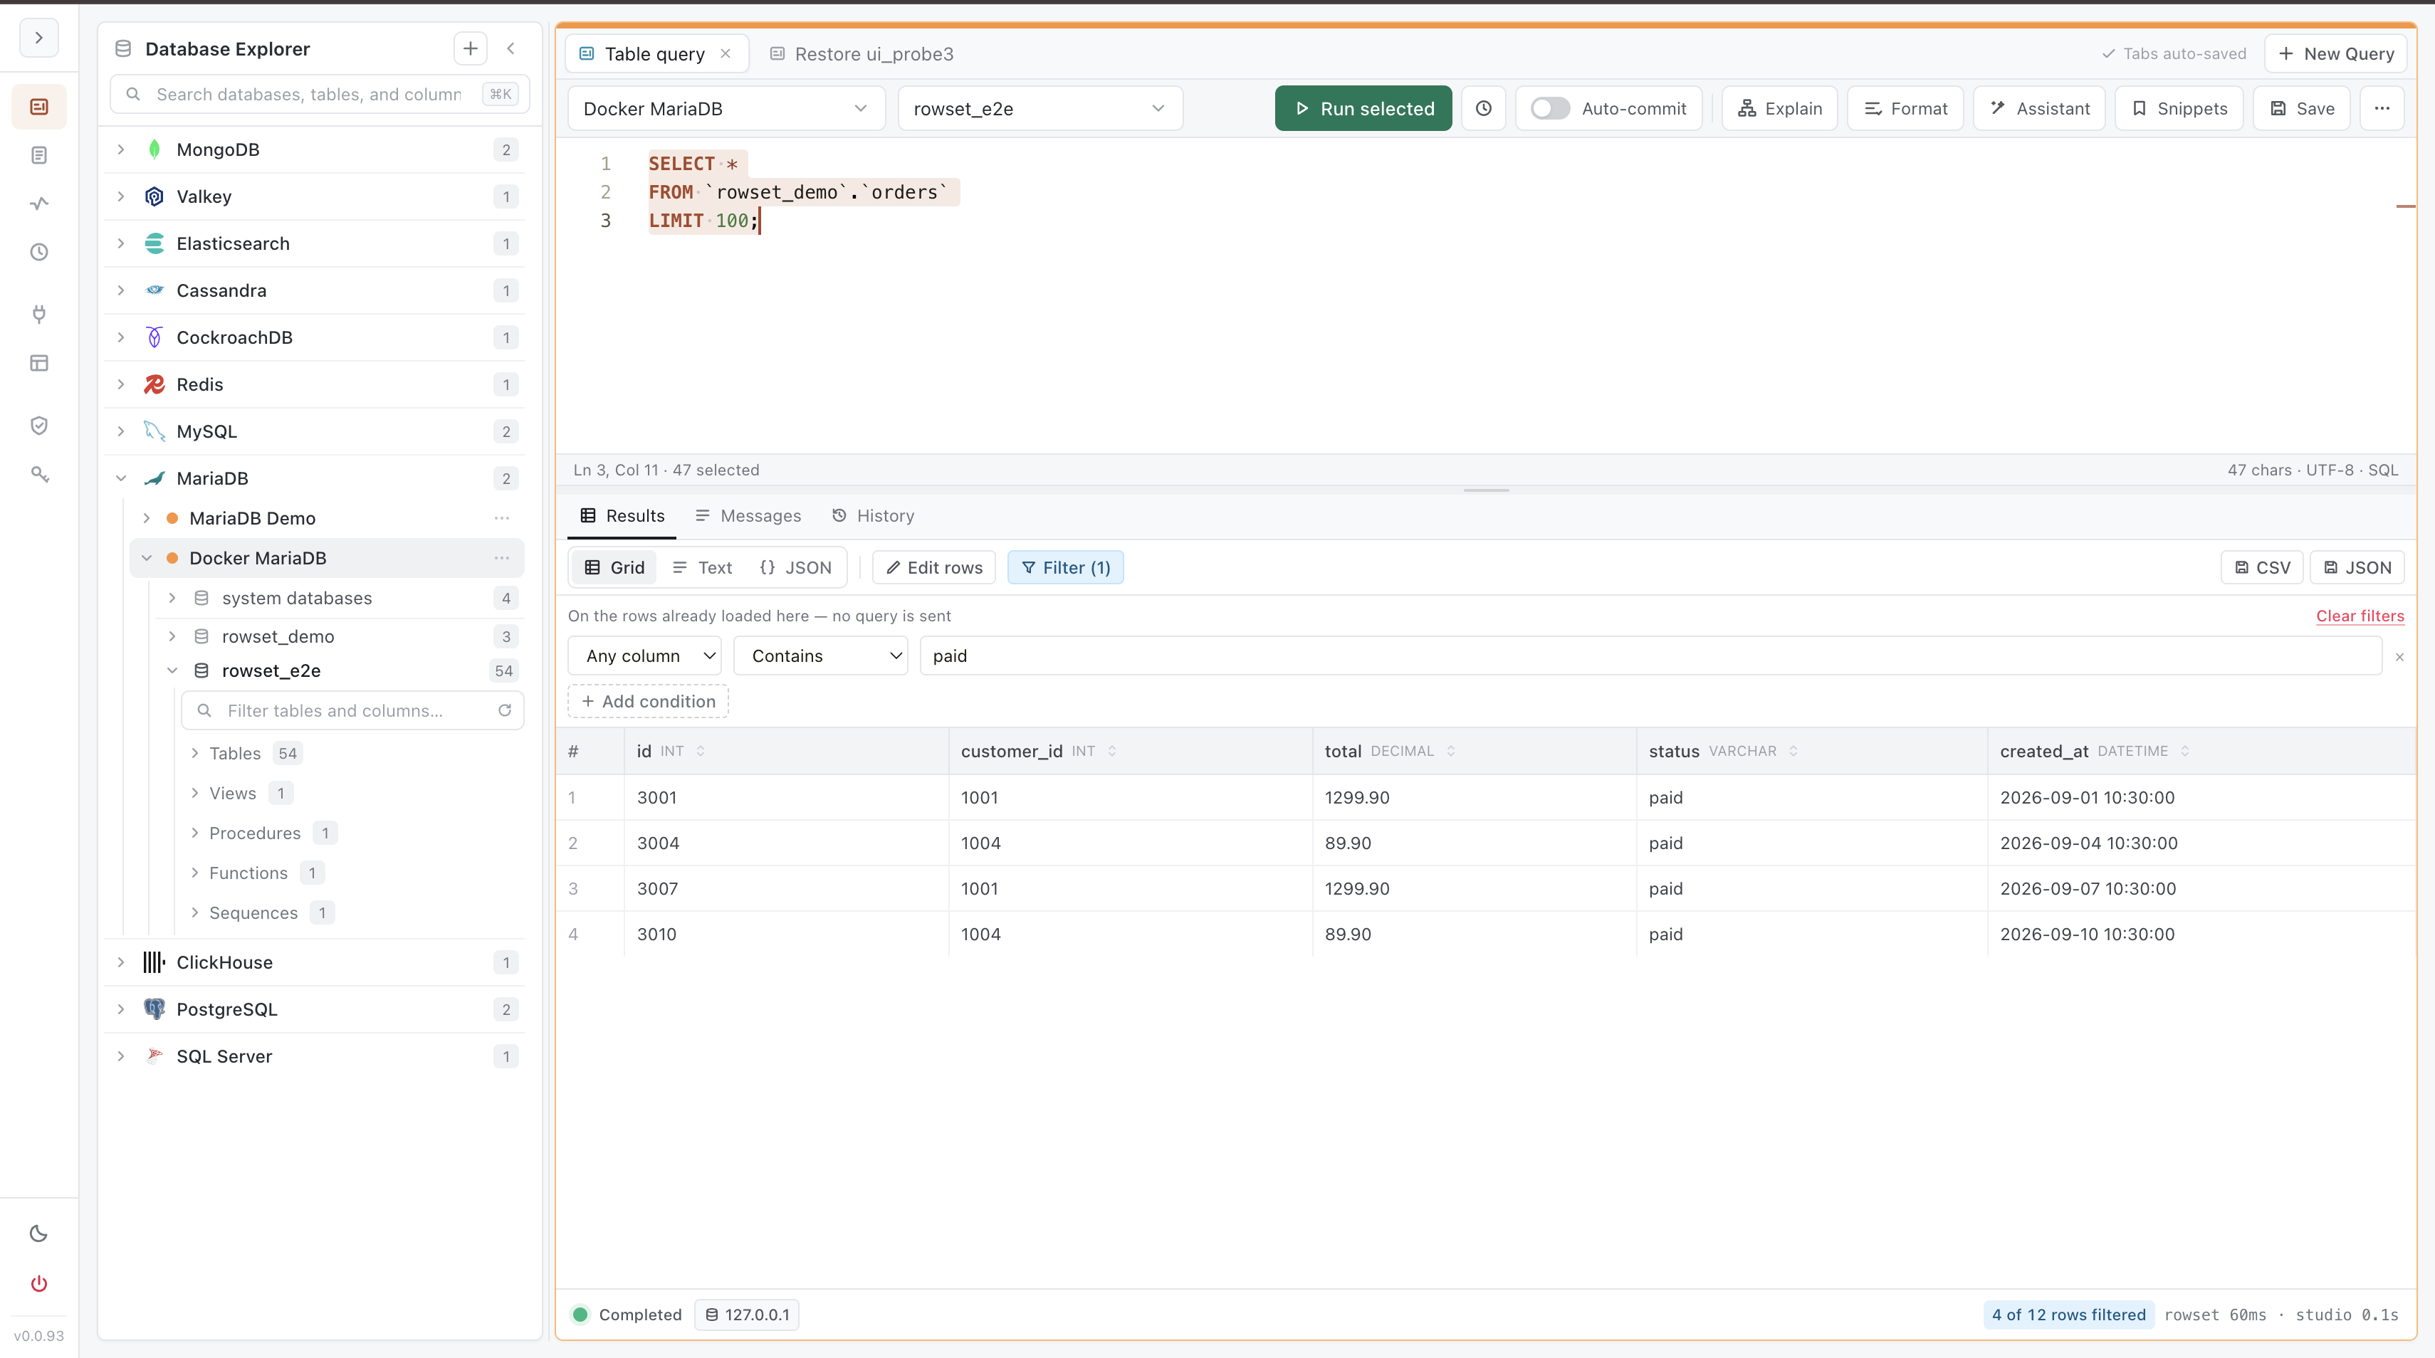Click the Clear filters link
2435x1358 pixels.
tap(2360, 616)
